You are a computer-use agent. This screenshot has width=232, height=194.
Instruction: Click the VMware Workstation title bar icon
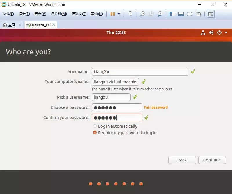click(4, 4)
